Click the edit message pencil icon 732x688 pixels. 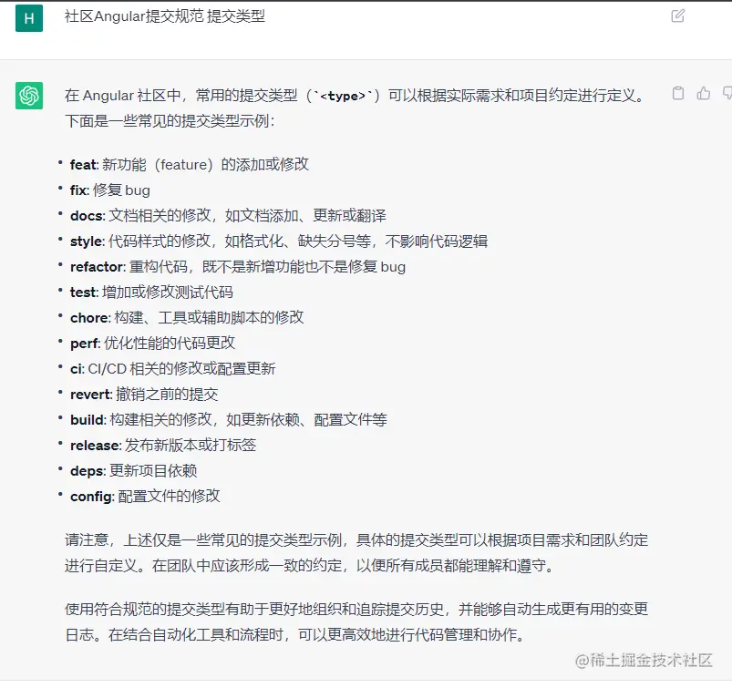click(x=678, y=15)
